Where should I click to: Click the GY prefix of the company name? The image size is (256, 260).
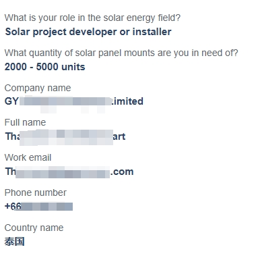pos(11,101)
